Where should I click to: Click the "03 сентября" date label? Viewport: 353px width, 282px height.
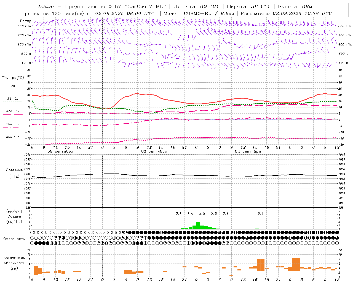point(154,151)
